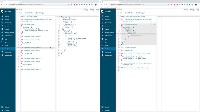This screenshot has width=200, height=112.
Task: Switch to Search Profiler tab in right window
Action: (129, 13)
